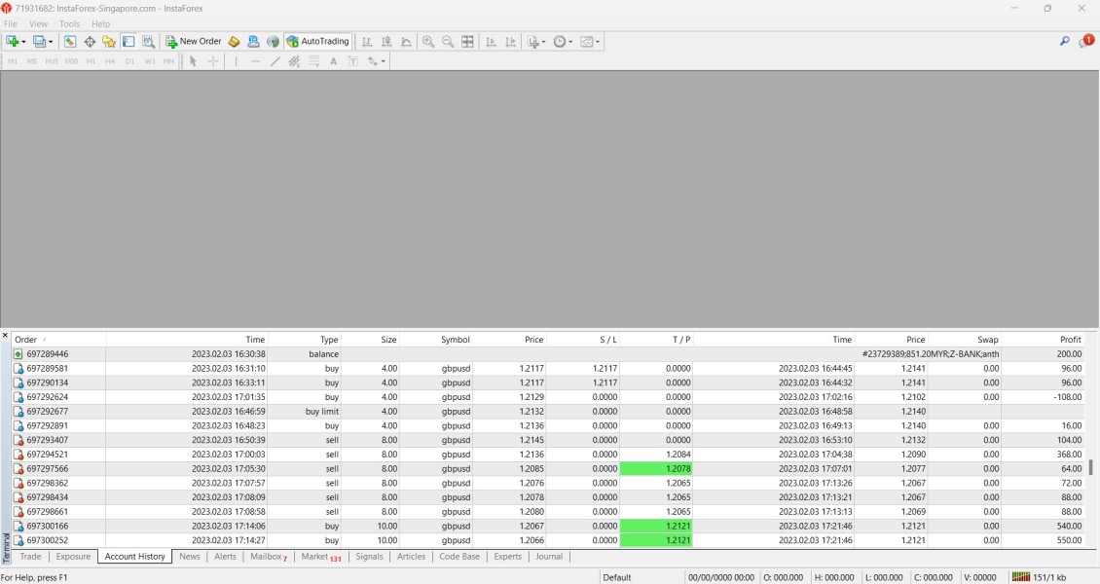The width and height of the screenshot is (1100, 584).
Task: Open the Strategy Tester icon
Action: tap(148, 42)
